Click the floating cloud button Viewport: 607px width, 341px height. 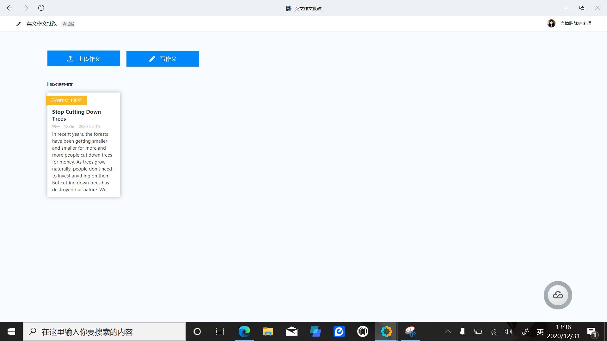pos(558,295)
